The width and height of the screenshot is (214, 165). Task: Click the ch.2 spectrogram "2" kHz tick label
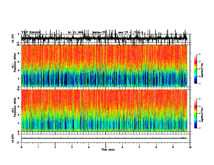(19, 123)
